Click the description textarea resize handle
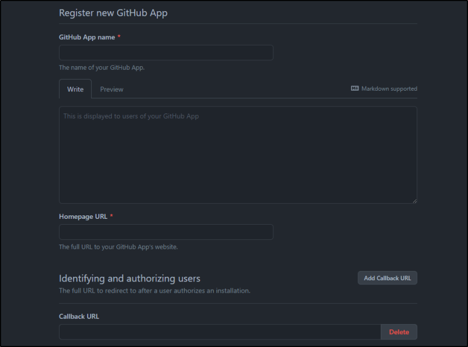468x347 pixels. coord(415,201)
